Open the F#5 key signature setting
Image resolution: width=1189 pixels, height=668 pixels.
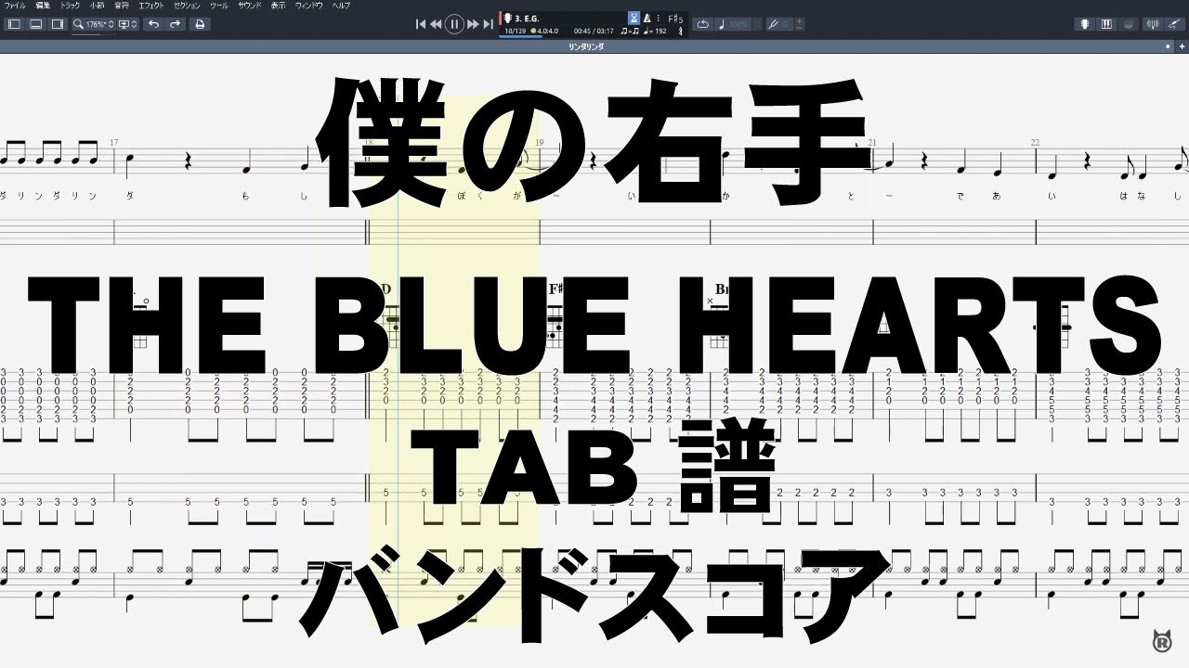675,19
